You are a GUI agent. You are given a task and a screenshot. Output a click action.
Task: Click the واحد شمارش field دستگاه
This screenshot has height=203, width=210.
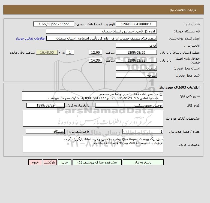pyautogui.click(x=45, y=132)
